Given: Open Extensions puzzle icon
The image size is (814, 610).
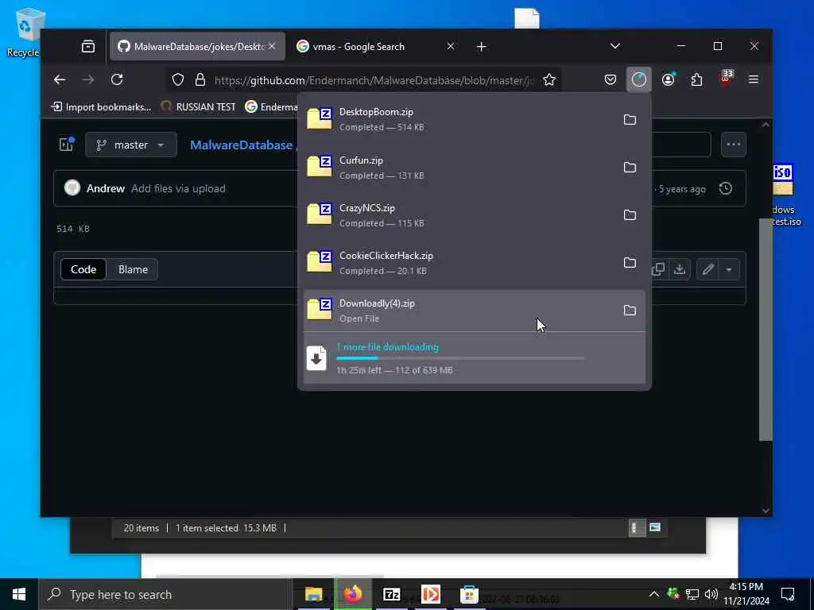Looking at the screenshot, I should (696, 79).
